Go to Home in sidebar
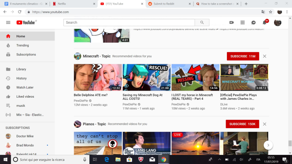 (28, 36)
